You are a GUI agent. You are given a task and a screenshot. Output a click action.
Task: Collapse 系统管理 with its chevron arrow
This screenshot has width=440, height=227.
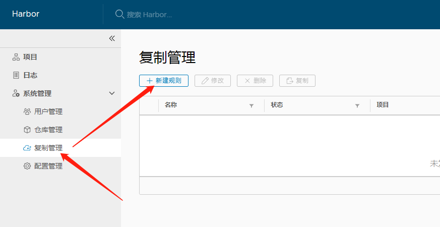coord(112,93)
